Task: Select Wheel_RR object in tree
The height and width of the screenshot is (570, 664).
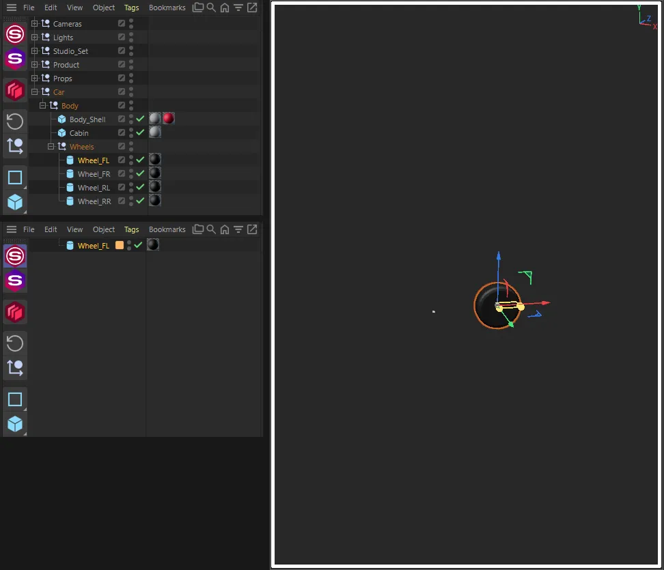Action: click(94, 201)
